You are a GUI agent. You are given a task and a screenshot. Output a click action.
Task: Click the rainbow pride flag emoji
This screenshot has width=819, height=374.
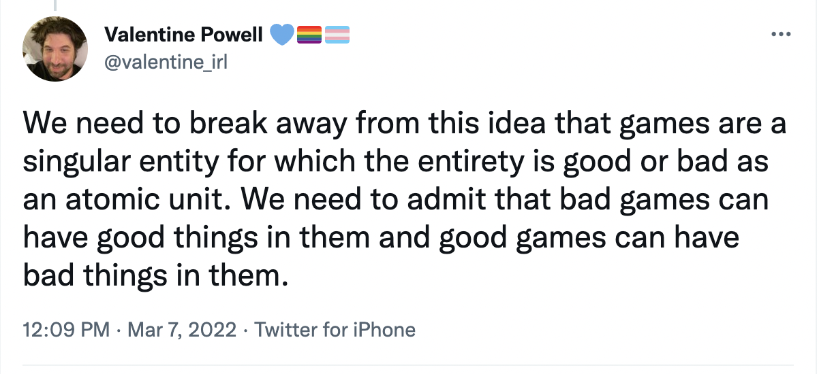[308, 35]
